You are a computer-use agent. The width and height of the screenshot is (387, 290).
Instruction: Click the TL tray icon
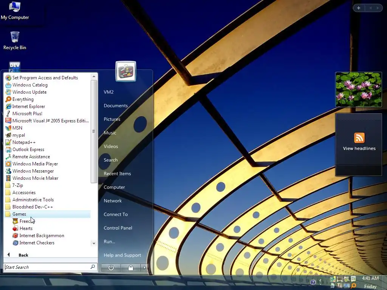(x=340, y=285)
